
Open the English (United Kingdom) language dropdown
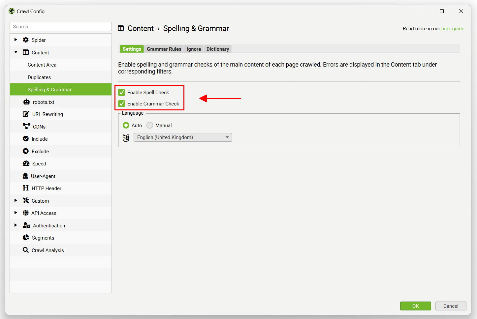point(227,137)
